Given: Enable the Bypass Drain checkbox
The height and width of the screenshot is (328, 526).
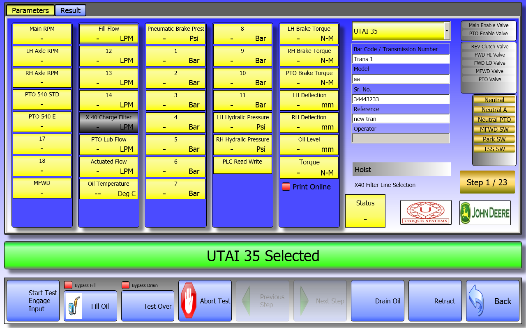Looking at the screenshot, I should pyautogui.click(x=125, y=285).
